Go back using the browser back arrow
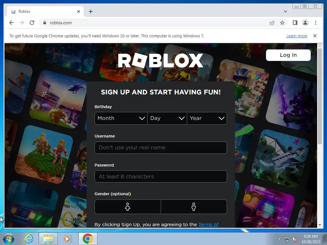Screen dimensions: 327x245 11,23
